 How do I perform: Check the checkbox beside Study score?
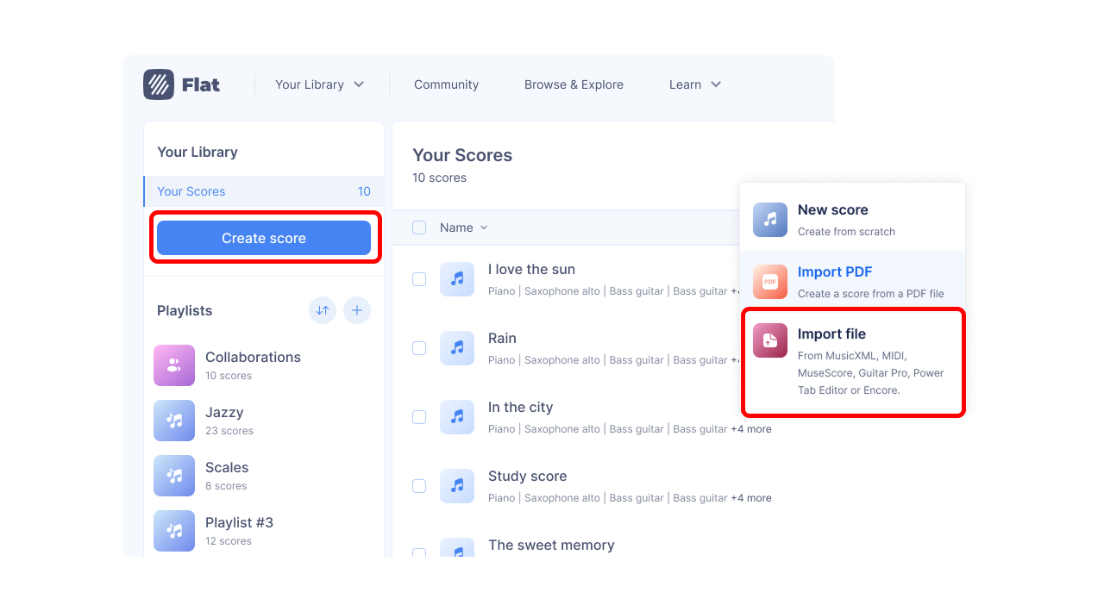419,485
